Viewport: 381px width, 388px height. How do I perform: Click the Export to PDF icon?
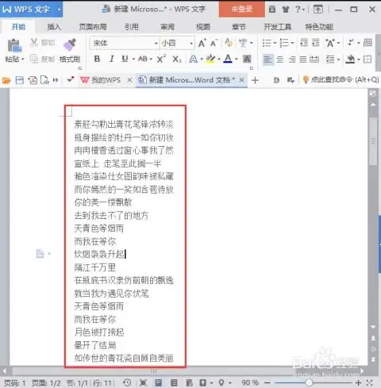[33, 80]
